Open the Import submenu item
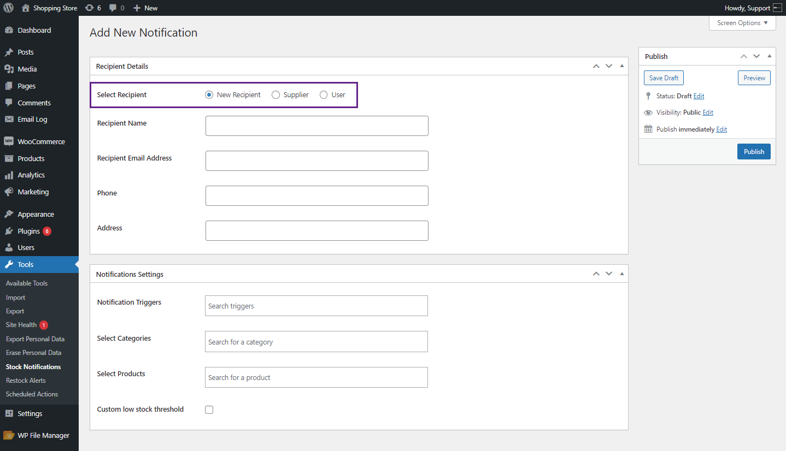The image size is (786, 451). 15,298
